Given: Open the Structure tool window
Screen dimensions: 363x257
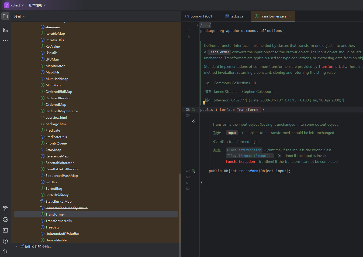Looking at the screenshot, I should [5, 30].
